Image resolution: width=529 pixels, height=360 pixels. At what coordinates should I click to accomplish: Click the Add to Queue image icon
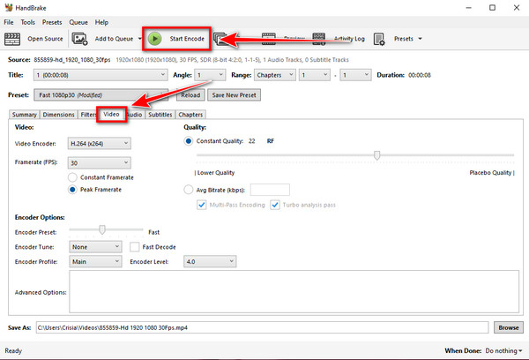click(x=79, y=39)
